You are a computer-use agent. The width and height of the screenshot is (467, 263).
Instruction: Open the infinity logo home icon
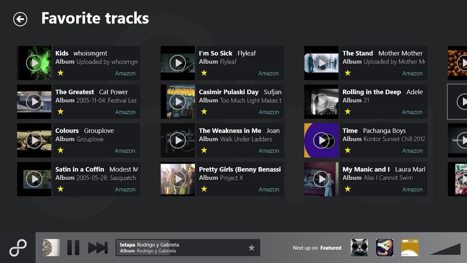click(18, 248)
